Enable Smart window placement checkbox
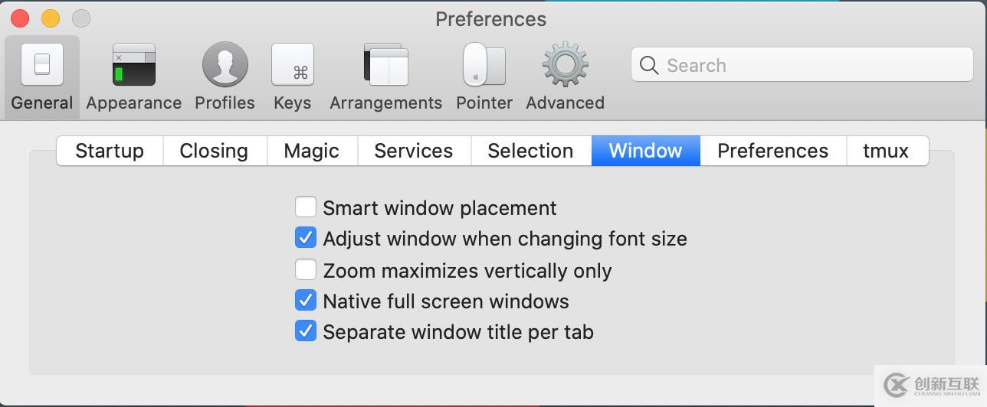This screenshot has width=987, height=407. coord(306,207)
